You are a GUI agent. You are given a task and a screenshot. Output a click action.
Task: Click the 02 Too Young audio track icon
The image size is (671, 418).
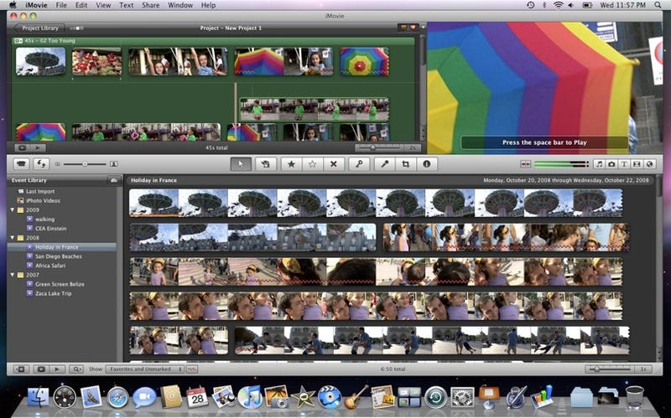[18, 41]
